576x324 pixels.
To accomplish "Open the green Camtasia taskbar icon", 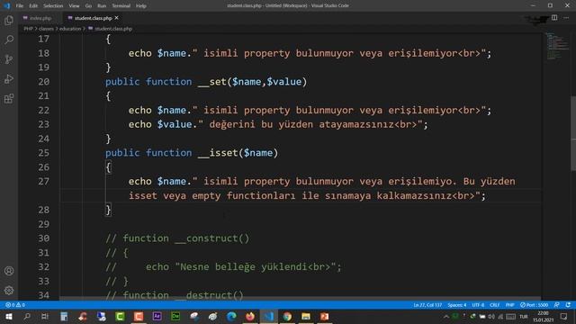I will click(x=120, y=316).
